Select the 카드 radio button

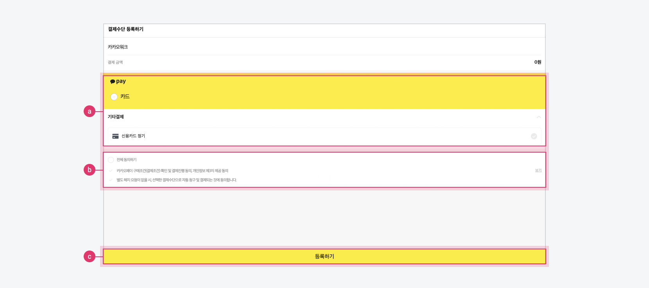pos(114,97)
